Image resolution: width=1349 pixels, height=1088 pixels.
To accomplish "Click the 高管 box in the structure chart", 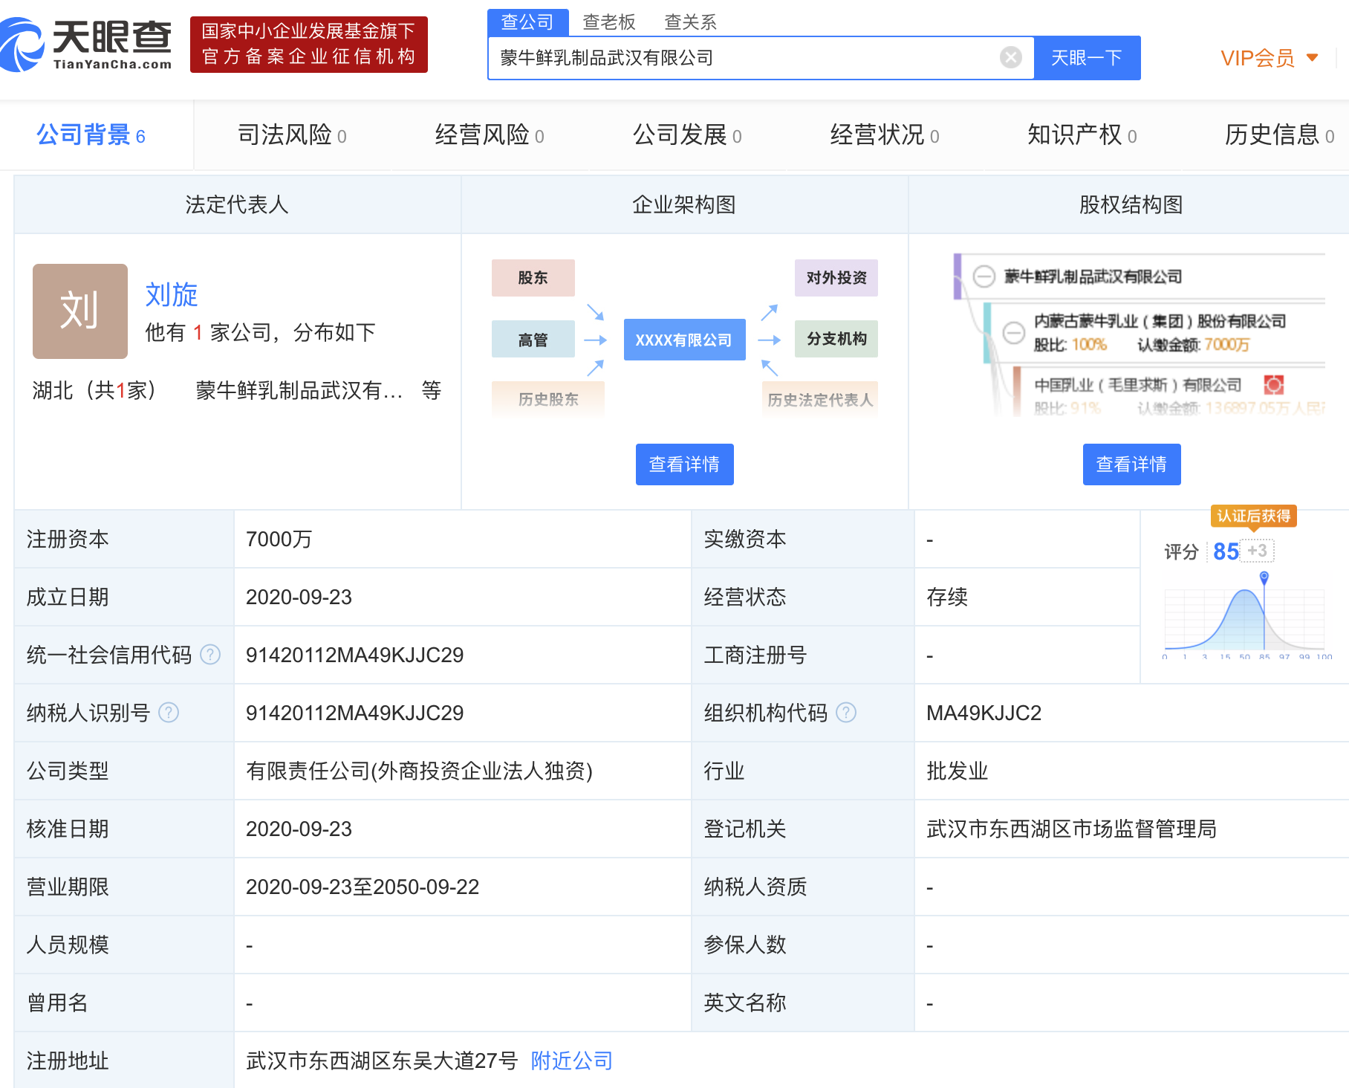I will pos(533,340).
